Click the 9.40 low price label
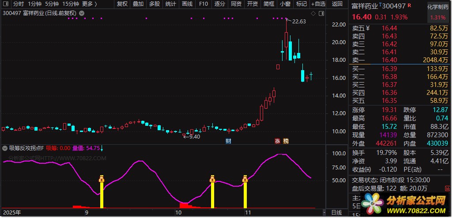This screenshot has height=218, width=453. pyautogui.click(x=195, y=136)
